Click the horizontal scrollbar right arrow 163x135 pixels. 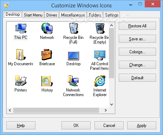[x=106, y=110]
